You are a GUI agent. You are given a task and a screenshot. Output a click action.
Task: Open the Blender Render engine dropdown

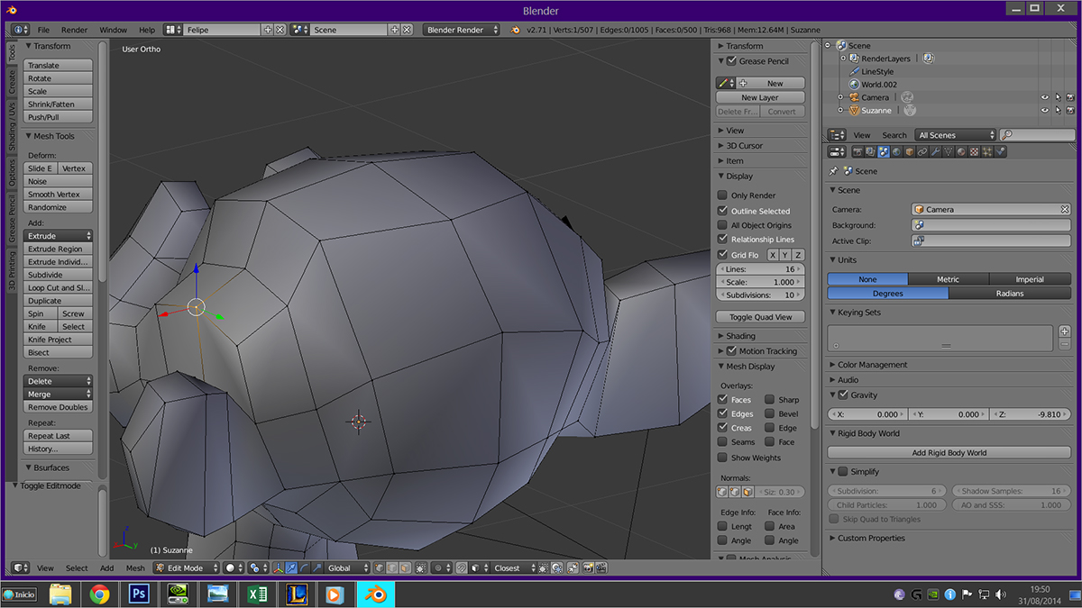461,30
